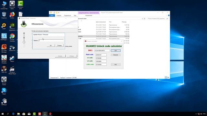Open the Service Center desktop shortcut
Screen dimensions: 207x116
(4, 81)
